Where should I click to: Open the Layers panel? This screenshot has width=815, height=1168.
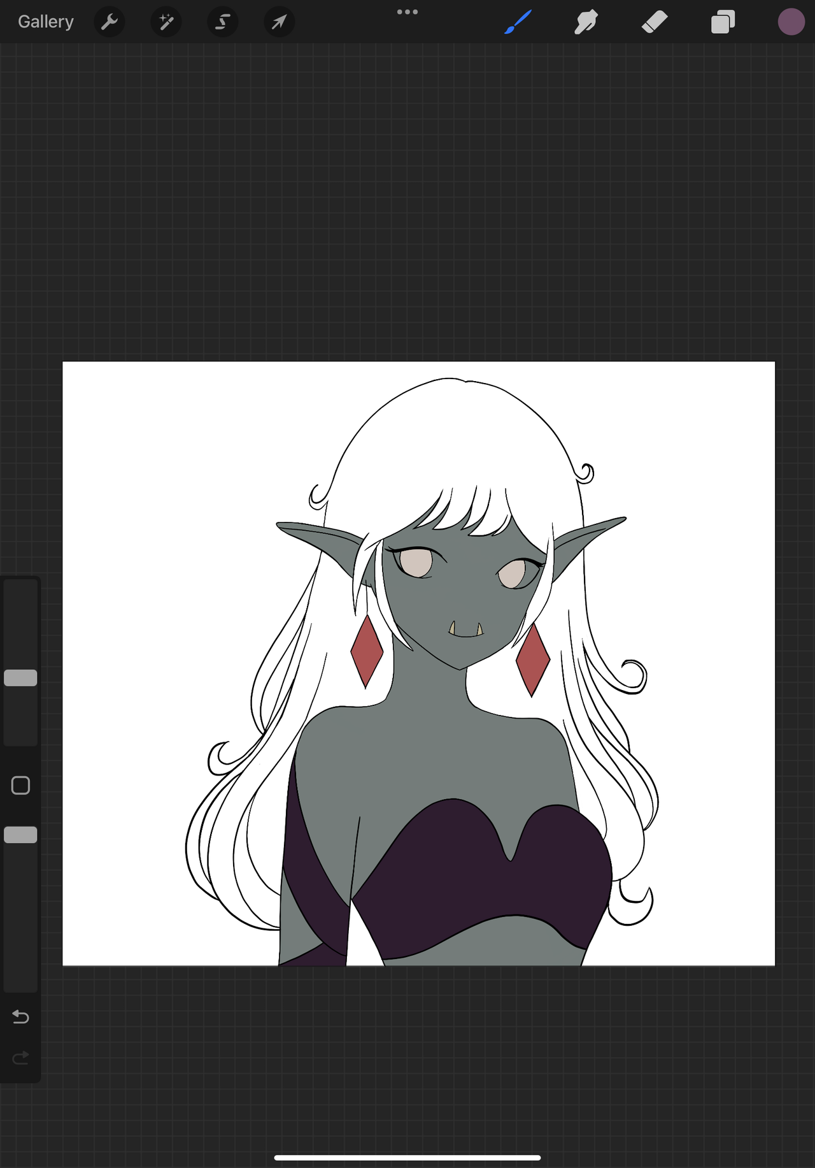(723, 22)
